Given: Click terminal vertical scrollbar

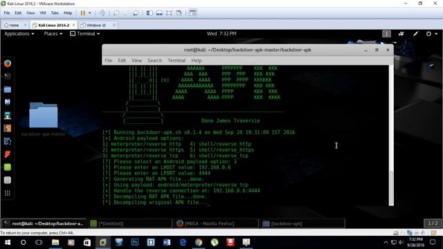Looking at the screenshot, I should (391, 187).
